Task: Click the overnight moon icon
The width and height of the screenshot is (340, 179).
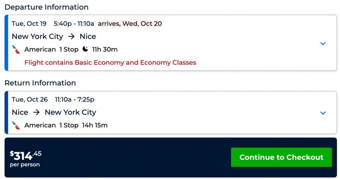Action: (85, 49)
